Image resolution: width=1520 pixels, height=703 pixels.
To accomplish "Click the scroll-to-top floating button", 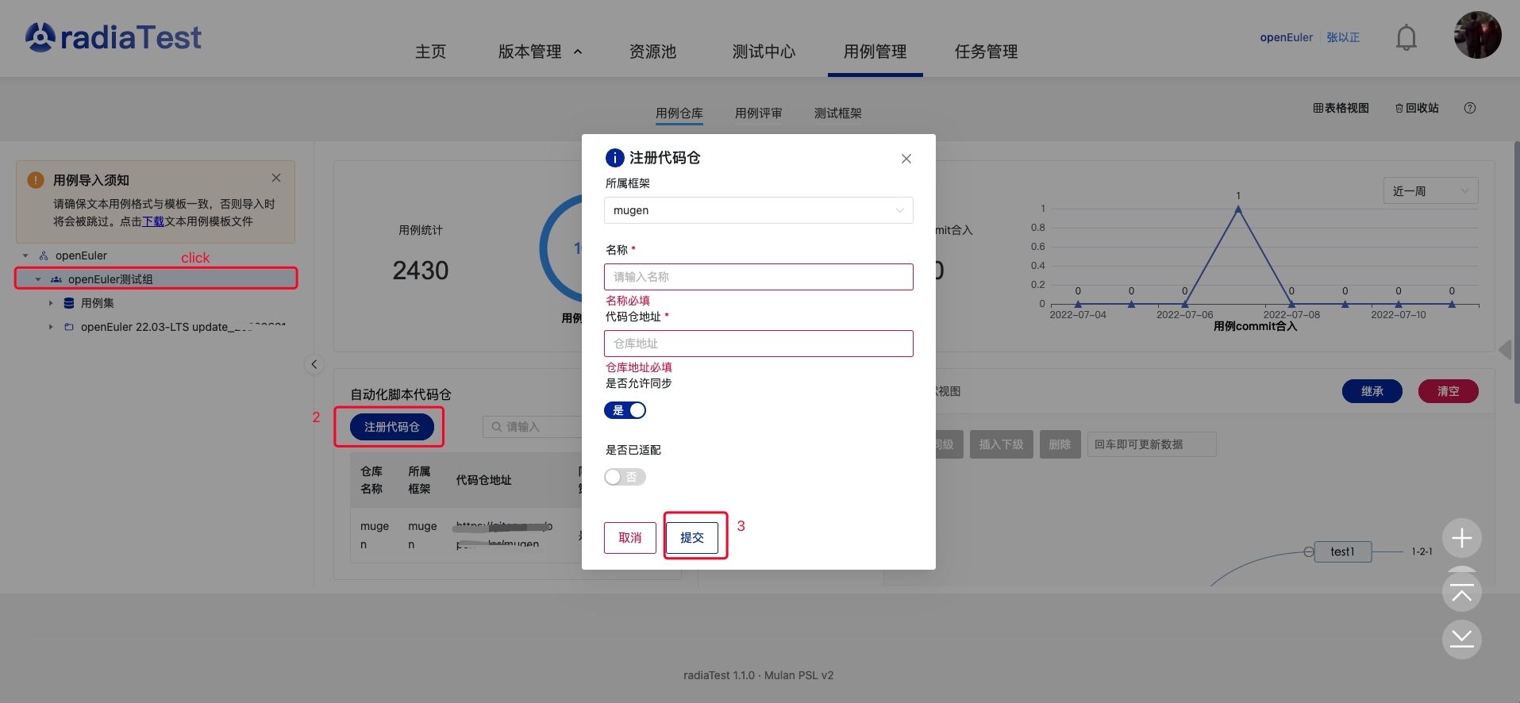I will 1461,593.
